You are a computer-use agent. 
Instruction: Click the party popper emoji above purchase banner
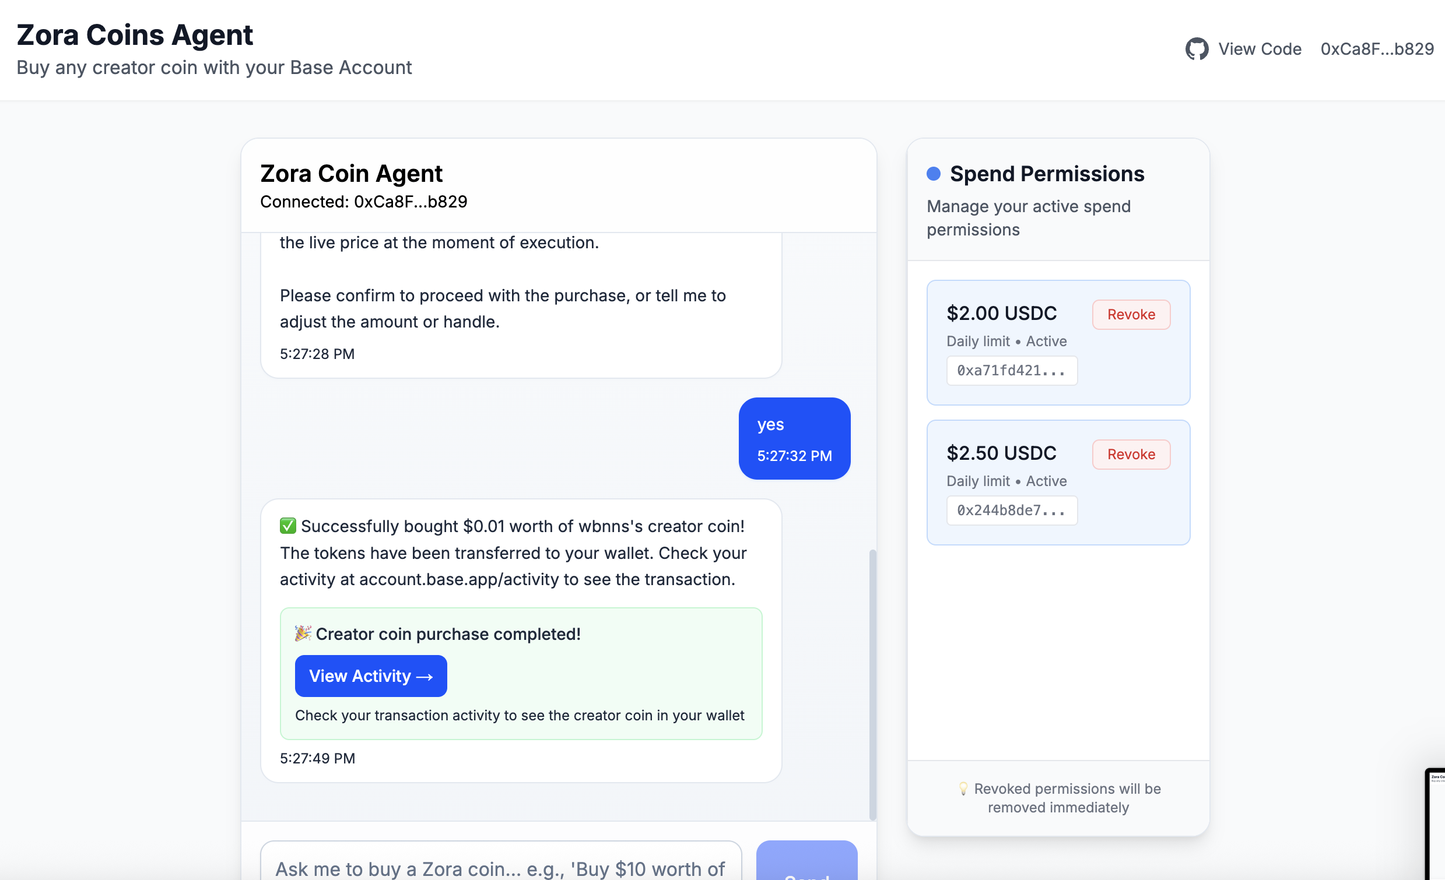(302, 633)
